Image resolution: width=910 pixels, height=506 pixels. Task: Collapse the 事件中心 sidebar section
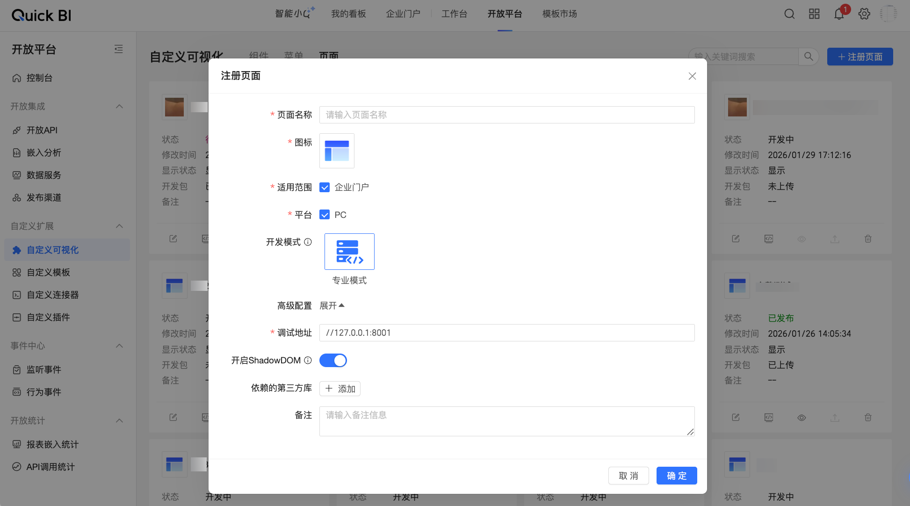coord(119,346)
